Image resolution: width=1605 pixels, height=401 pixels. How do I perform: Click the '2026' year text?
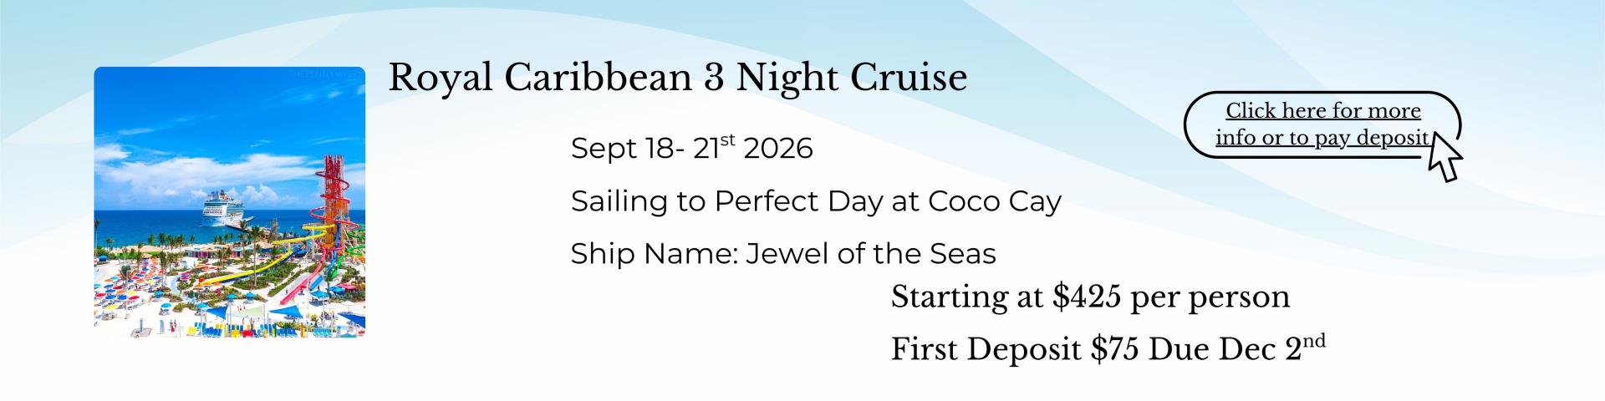[777, 149]
